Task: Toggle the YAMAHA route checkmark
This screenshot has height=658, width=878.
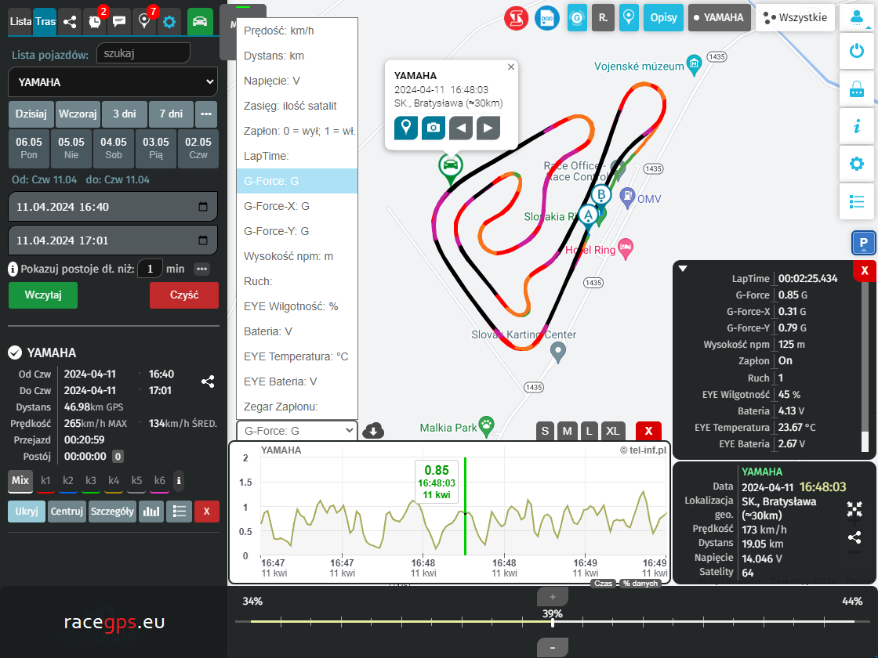Action: click(x=14, y=352)
